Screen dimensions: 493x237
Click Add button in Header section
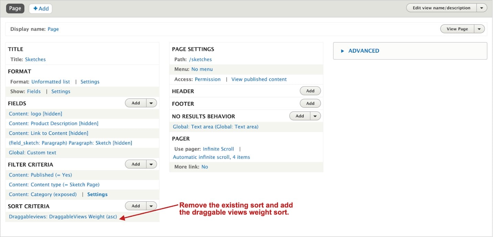[310, 91]
